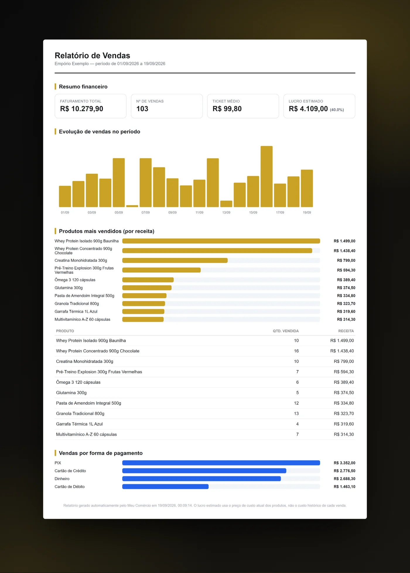The height and width of the screenshot is (573, 410).
Task: Click the "103" number of sales value
Action: point(142,109)
